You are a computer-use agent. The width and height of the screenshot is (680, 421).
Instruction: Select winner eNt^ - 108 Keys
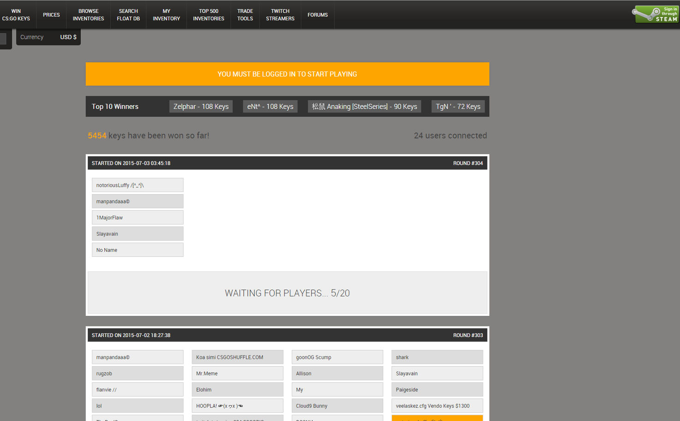tap(270, 106)
